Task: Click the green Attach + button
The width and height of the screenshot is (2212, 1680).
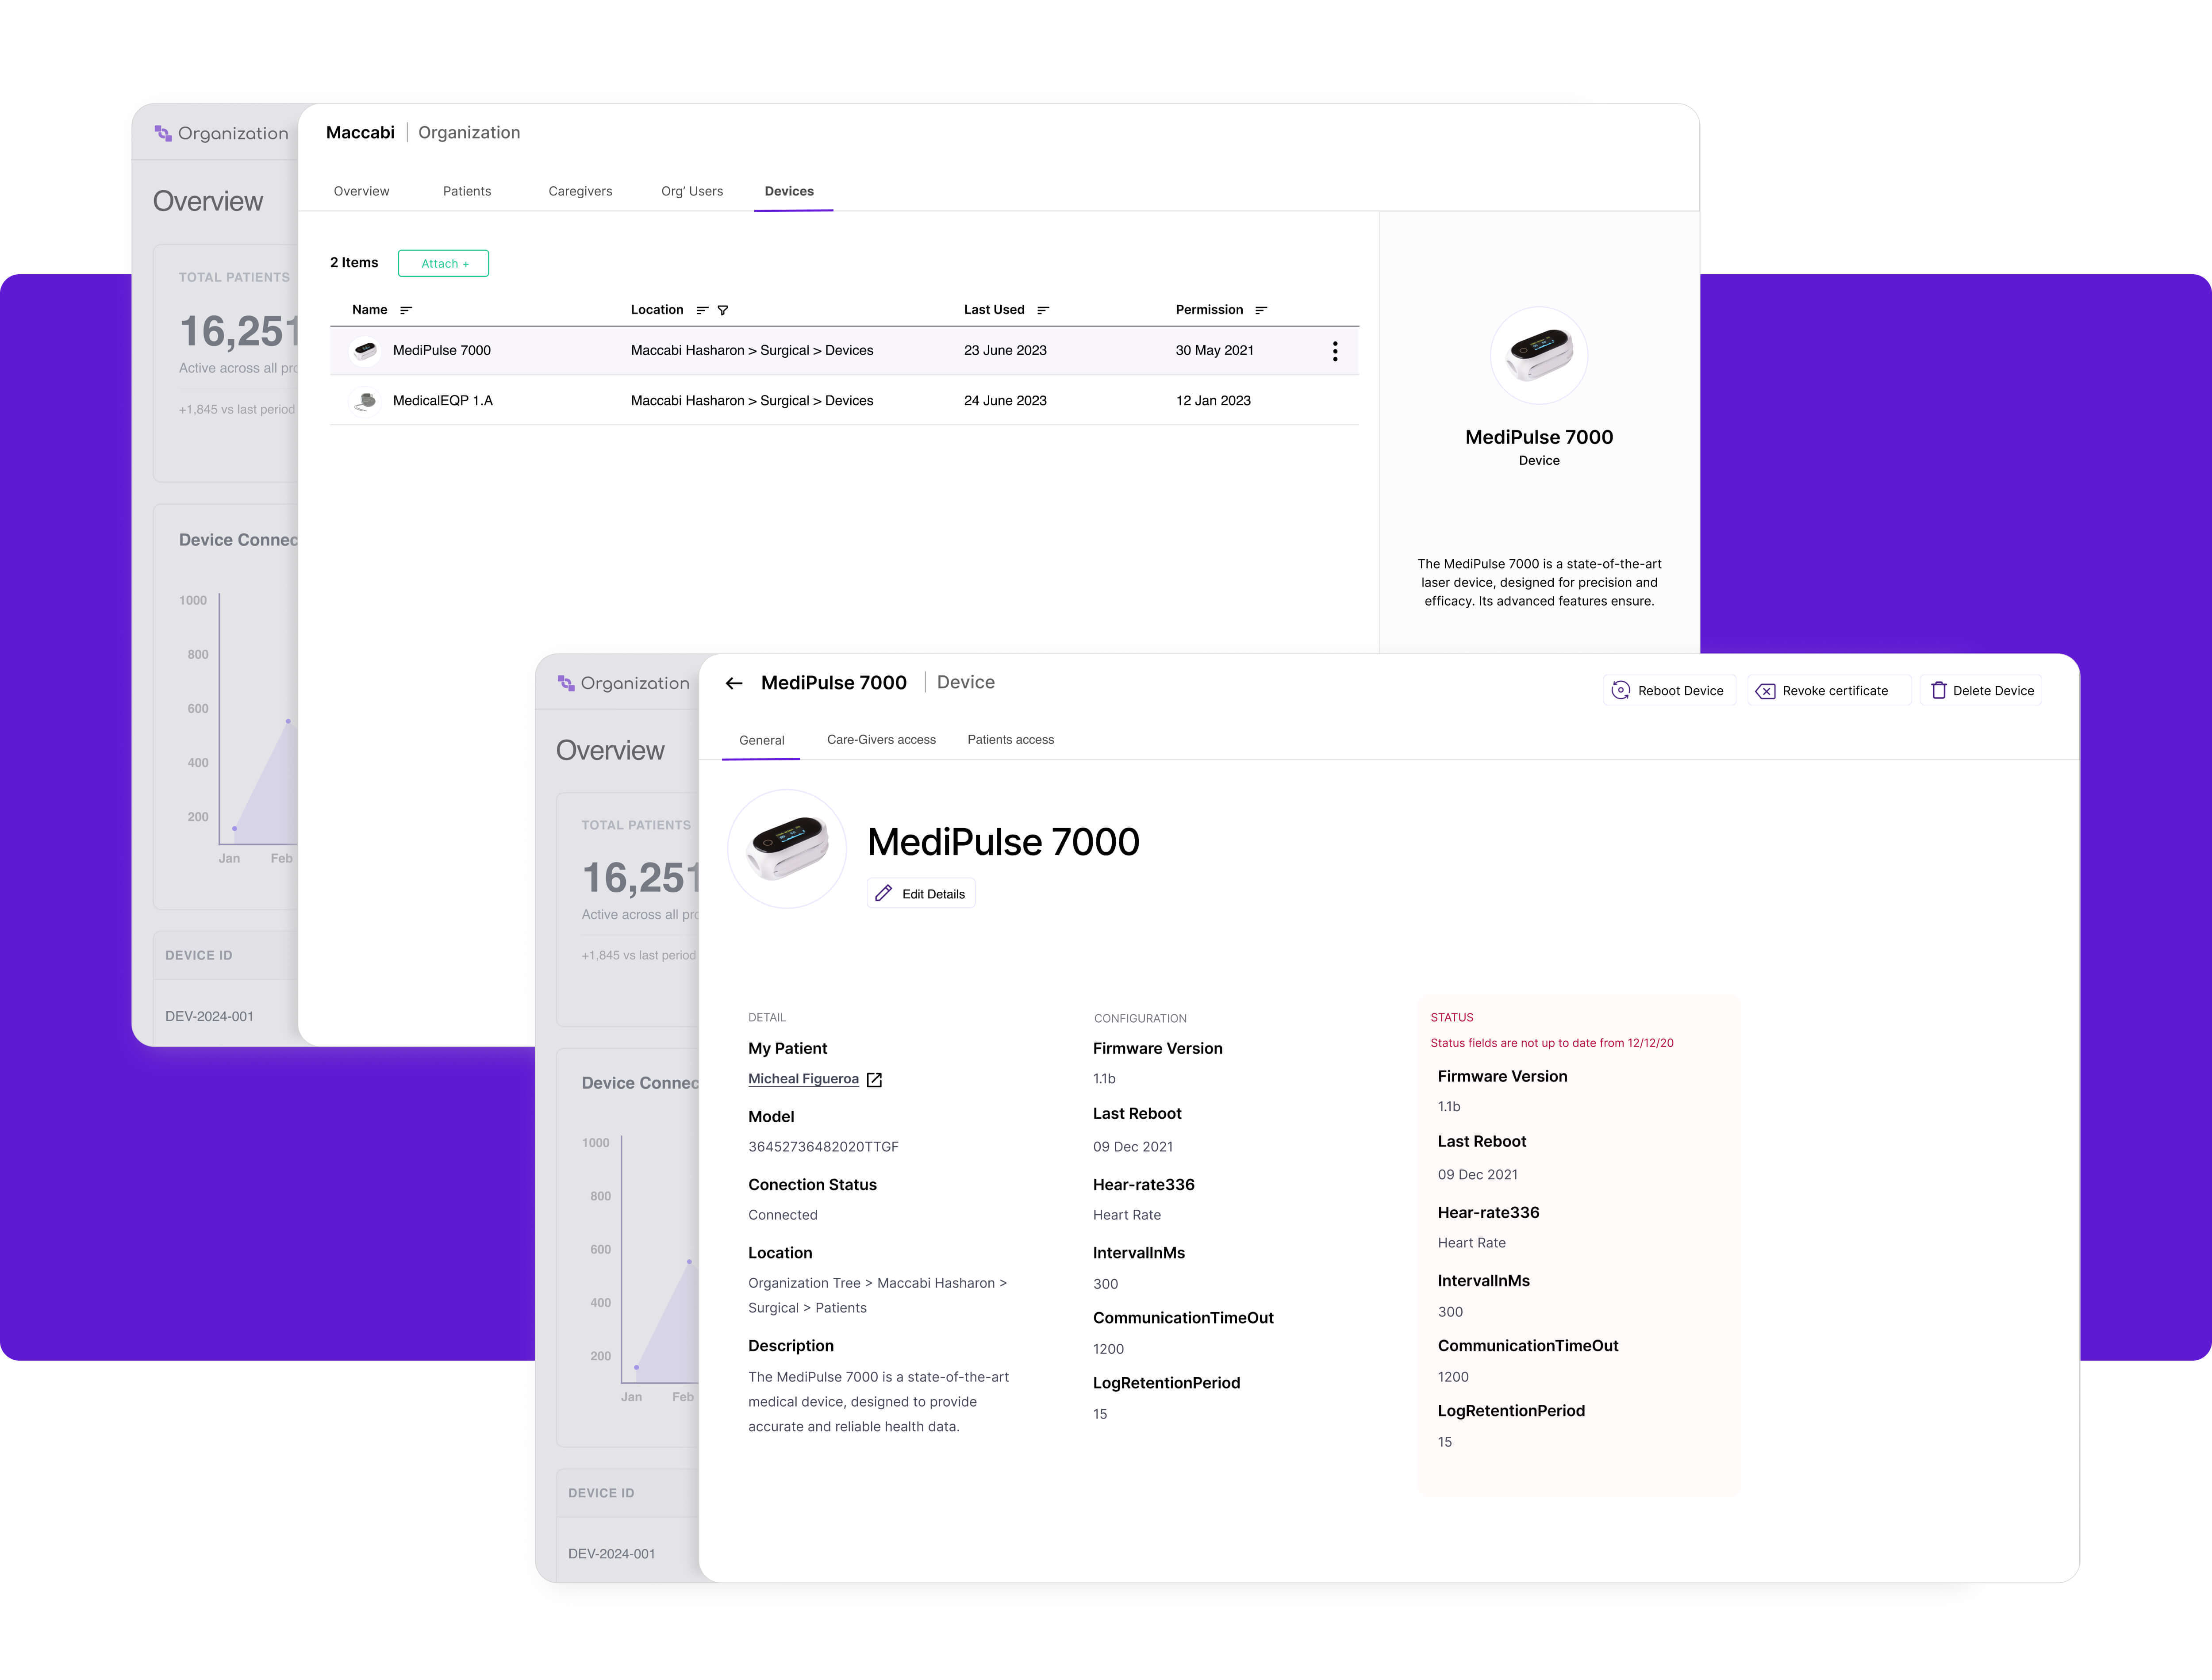Action: 443,263
